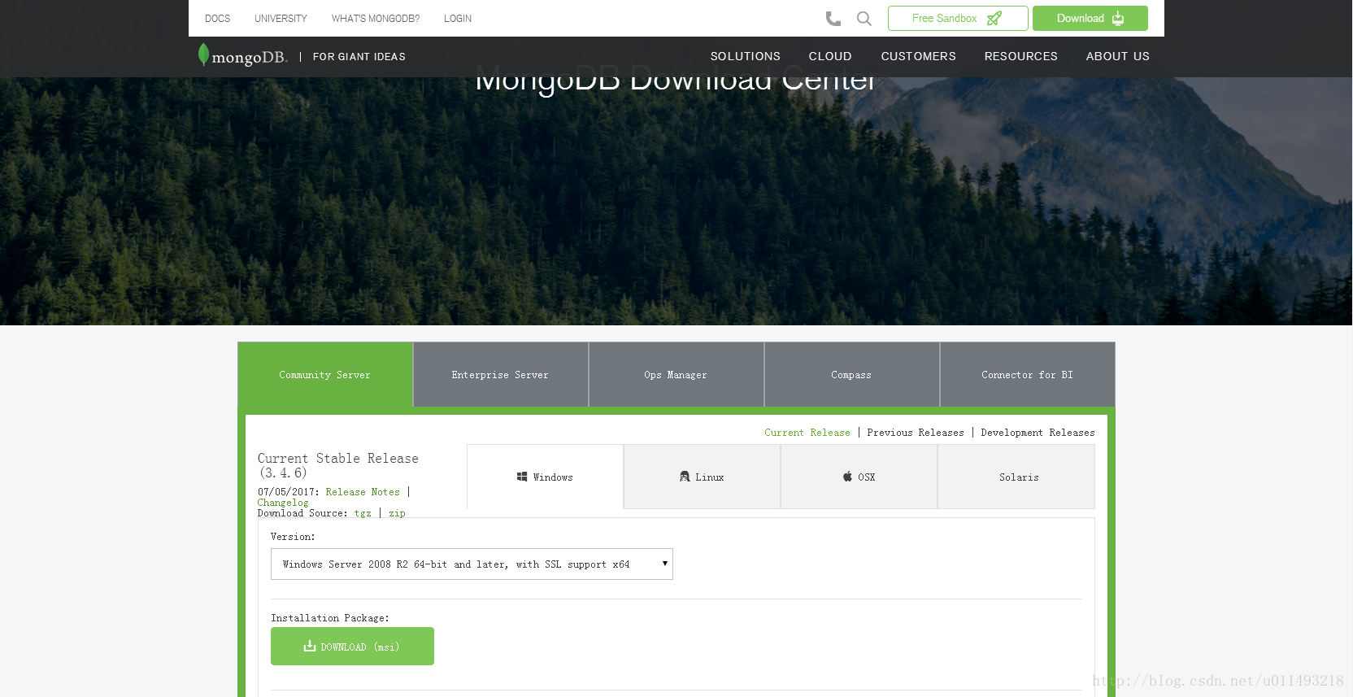Open the CLOUD navigation menu
This screenshot has height=697, width=1353.
(830, 56)
